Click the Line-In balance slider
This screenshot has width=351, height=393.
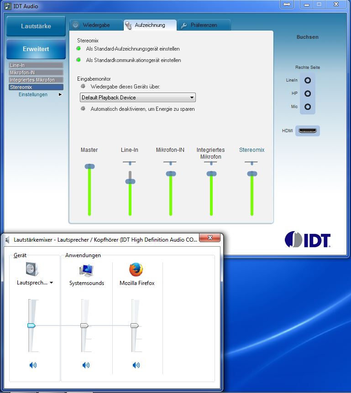coord(130,163)
